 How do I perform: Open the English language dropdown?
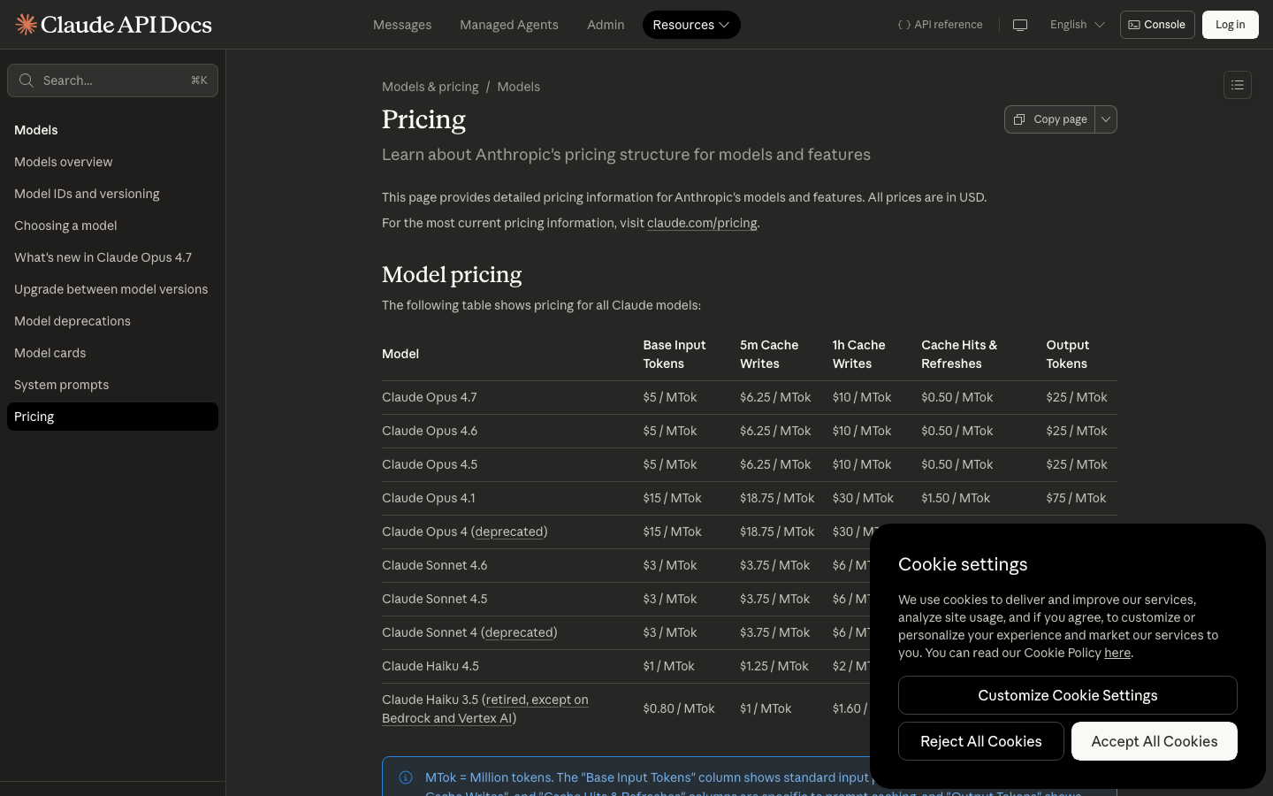coord(1078,25)
